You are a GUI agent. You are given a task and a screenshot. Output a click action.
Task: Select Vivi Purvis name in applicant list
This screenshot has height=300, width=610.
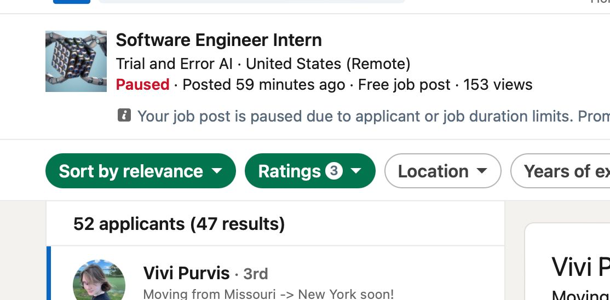tap(186, 273)
